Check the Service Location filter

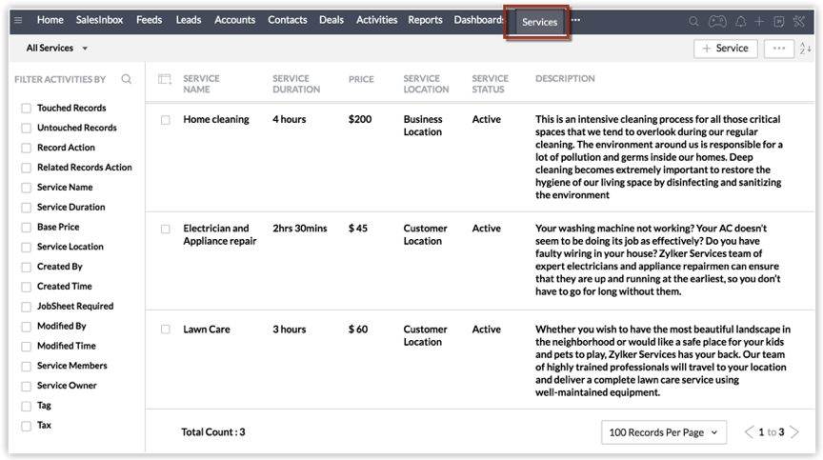point(27,247)
